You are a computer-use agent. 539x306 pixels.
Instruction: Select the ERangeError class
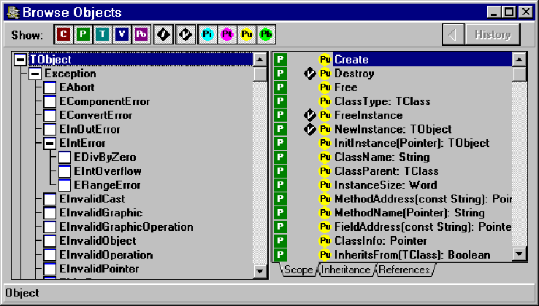(107, 185)
